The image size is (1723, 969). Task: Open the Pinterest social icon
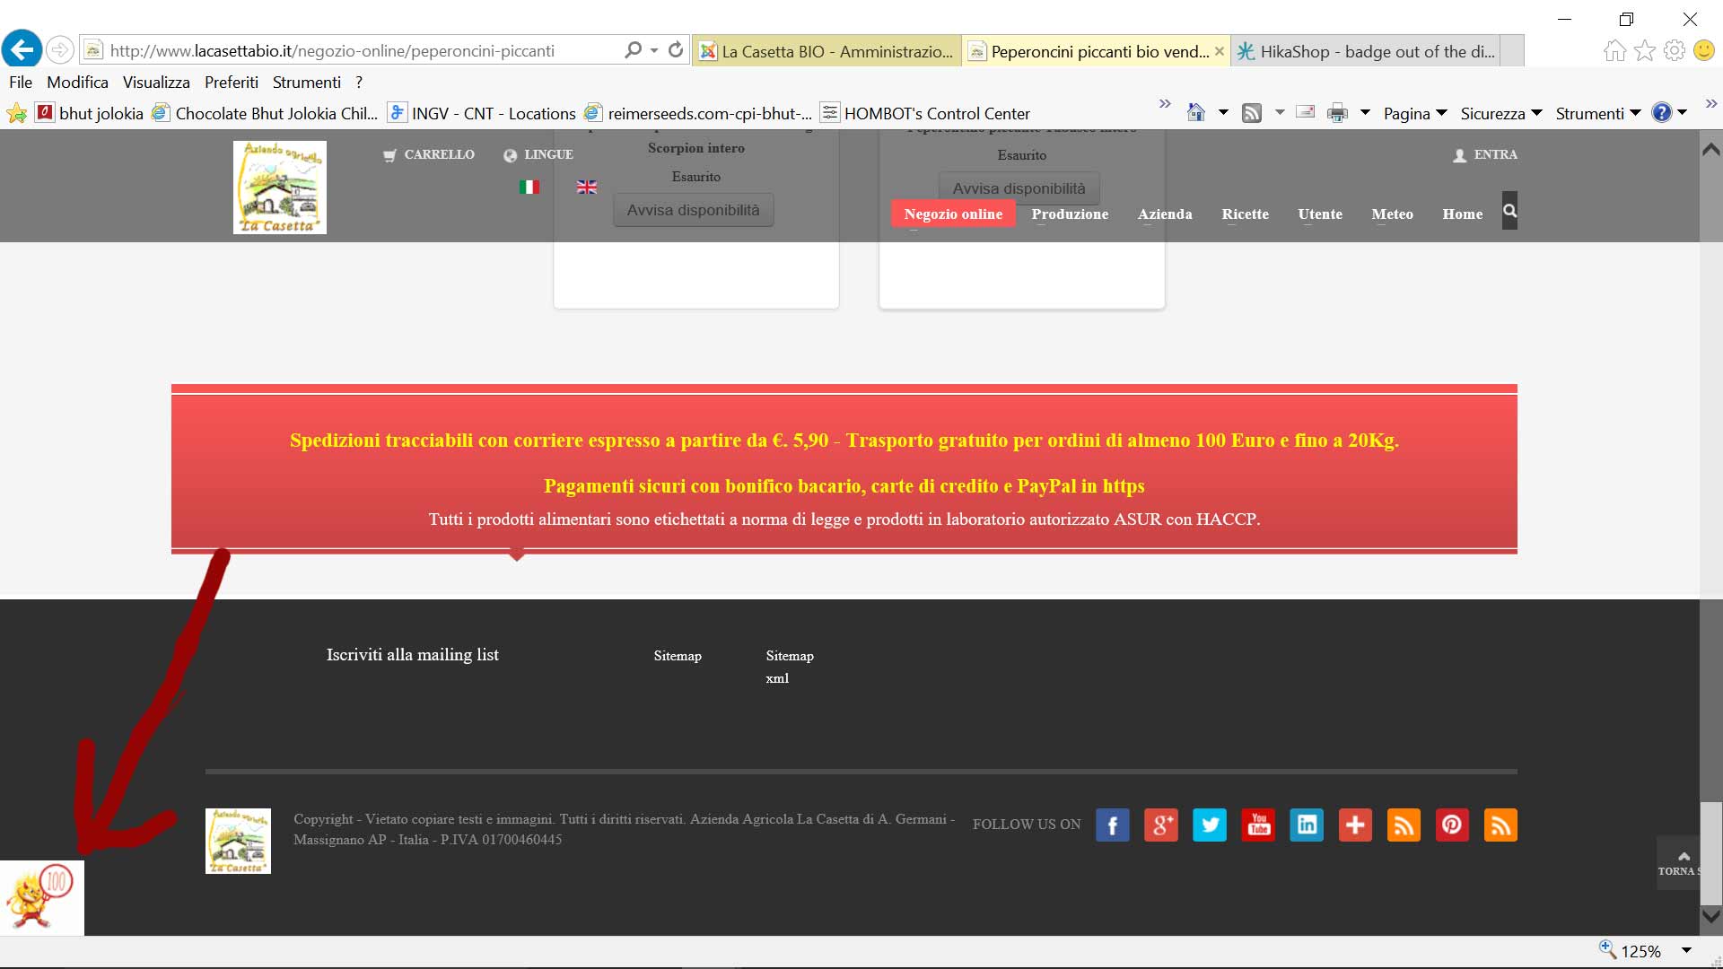1452,825
